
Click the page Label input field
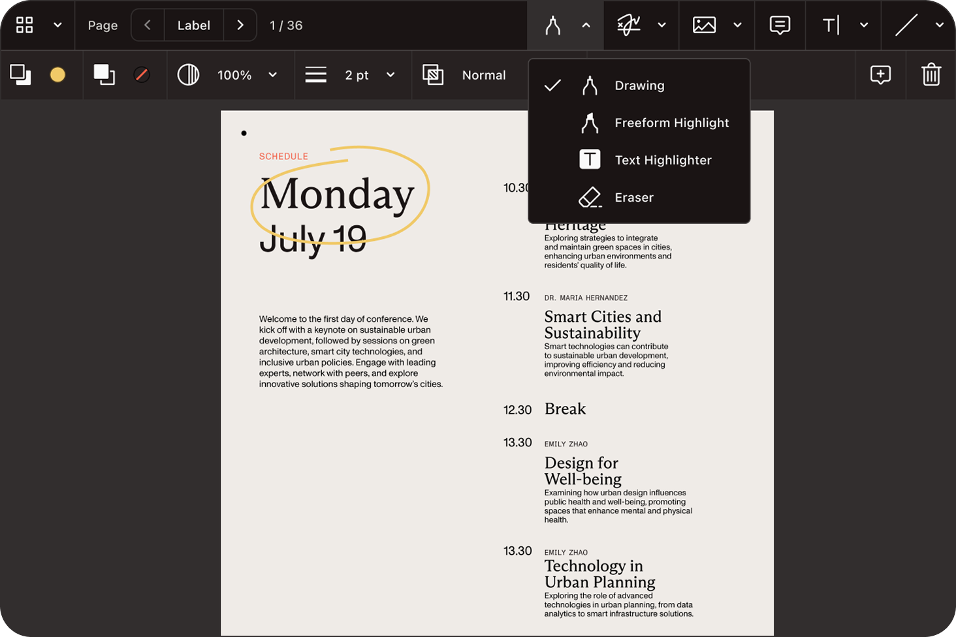point(194,25)
